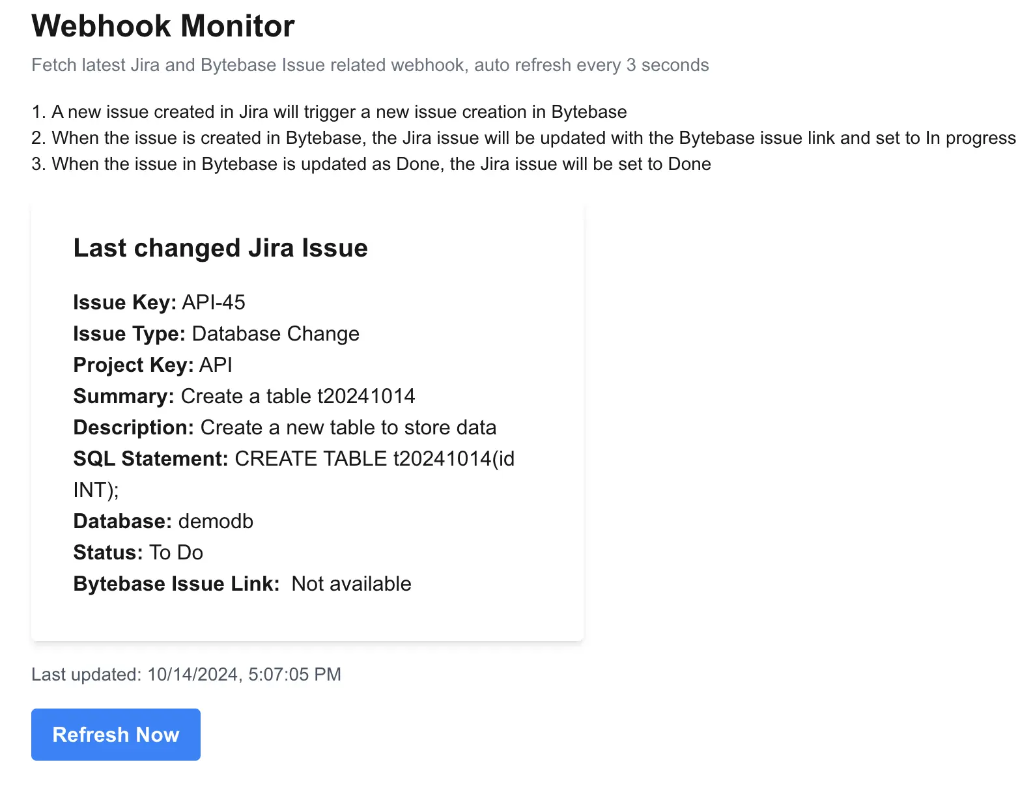Click the Bytebase Issue Link Not available text
The width and height of the screenshot is (1033, 788).
pyautogui.click(x=351, y=584)
